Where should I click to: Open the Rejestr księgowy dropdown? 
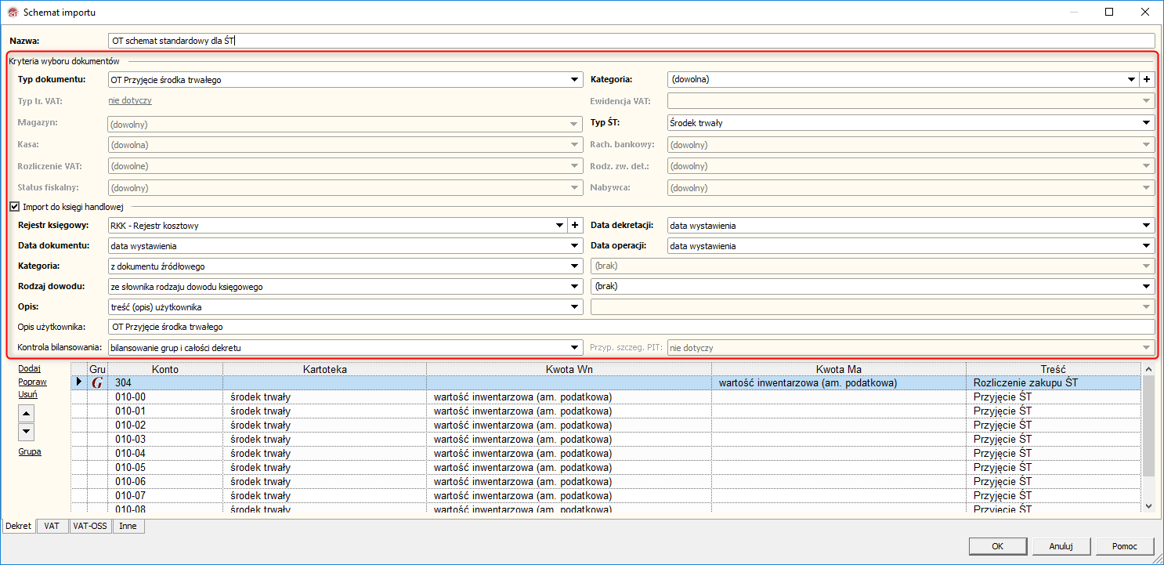pyautogui.click(x=559, y=226)
